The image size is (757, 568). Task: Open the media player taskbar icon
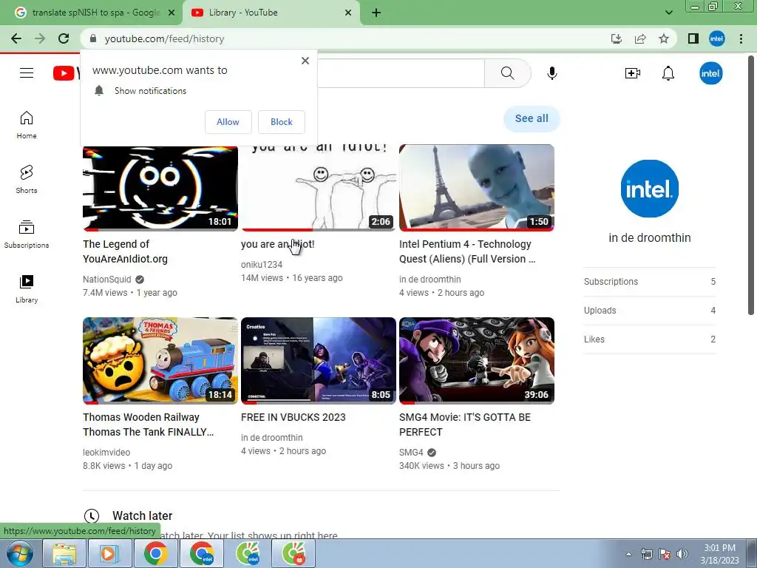[x=109, y=553]
